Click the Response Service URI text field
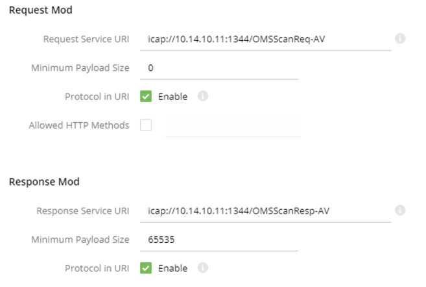 265,211
